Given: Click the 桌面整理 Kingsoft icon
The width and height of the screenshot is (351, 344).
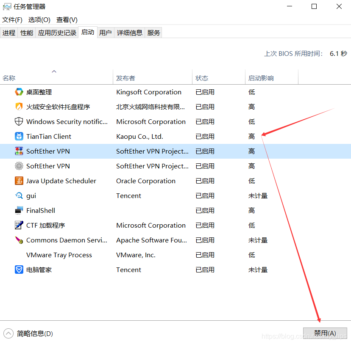Looking at the screenshot, I should click(x=19, y=92).
